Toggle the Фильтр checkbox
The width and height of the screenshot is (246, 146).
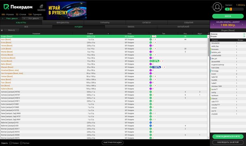[2, 30]
